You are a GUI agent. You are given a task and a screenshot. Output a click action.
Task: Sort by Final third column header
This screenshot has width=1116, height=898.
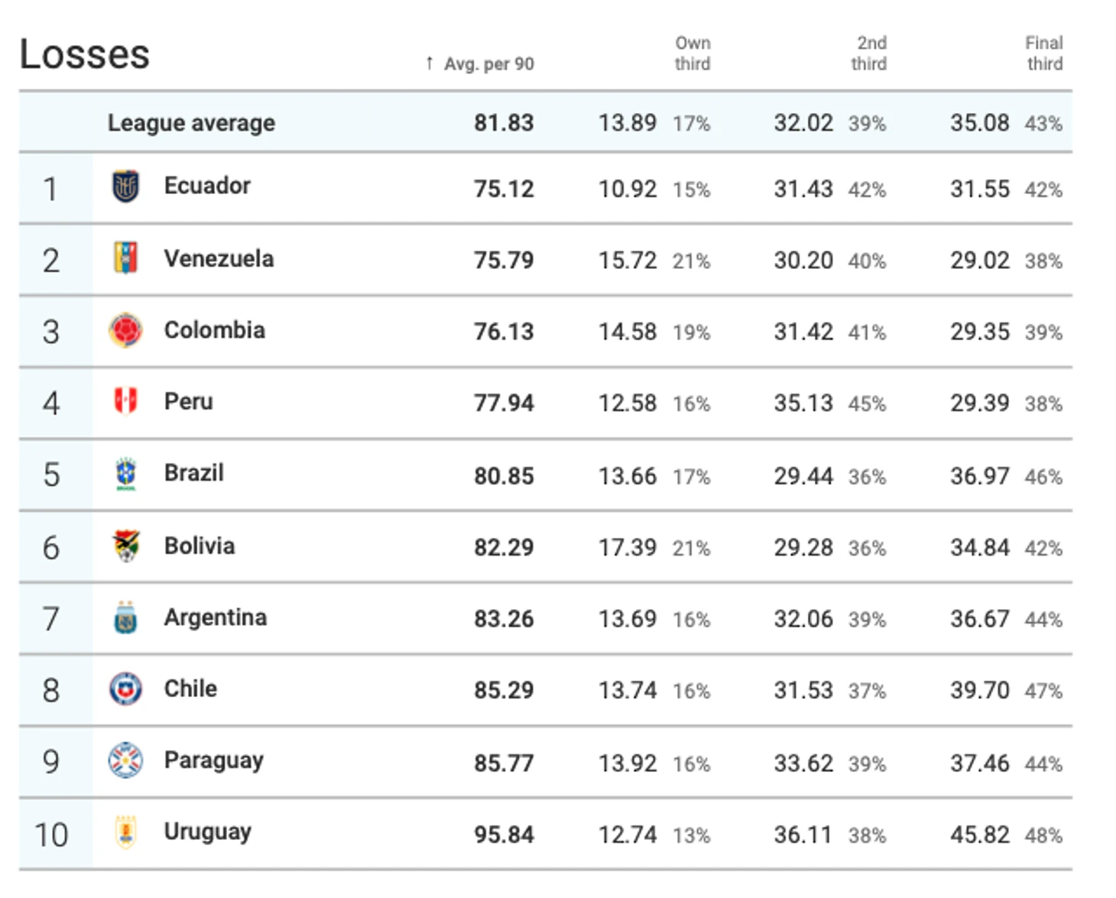tap(1043, 53)
